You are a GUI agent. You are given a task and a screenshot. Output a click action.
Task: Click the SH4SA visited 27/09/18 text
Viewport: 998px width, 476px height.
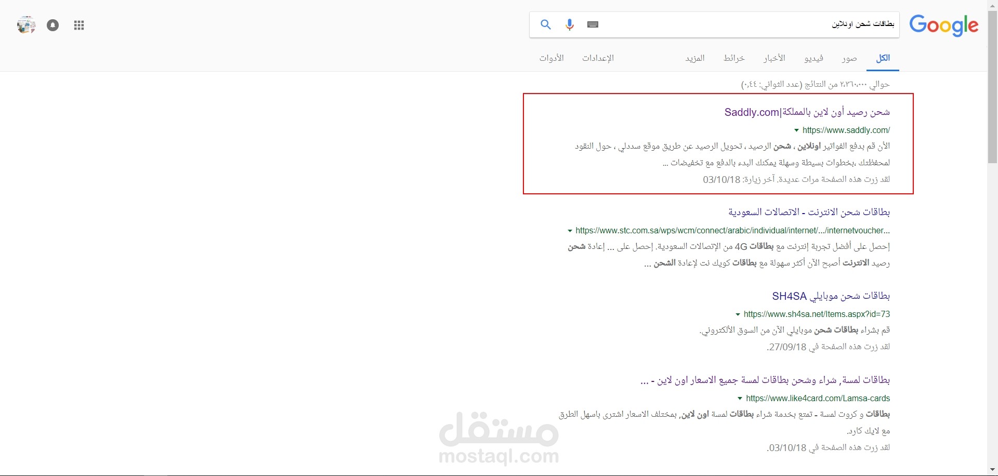click(829, 347)
